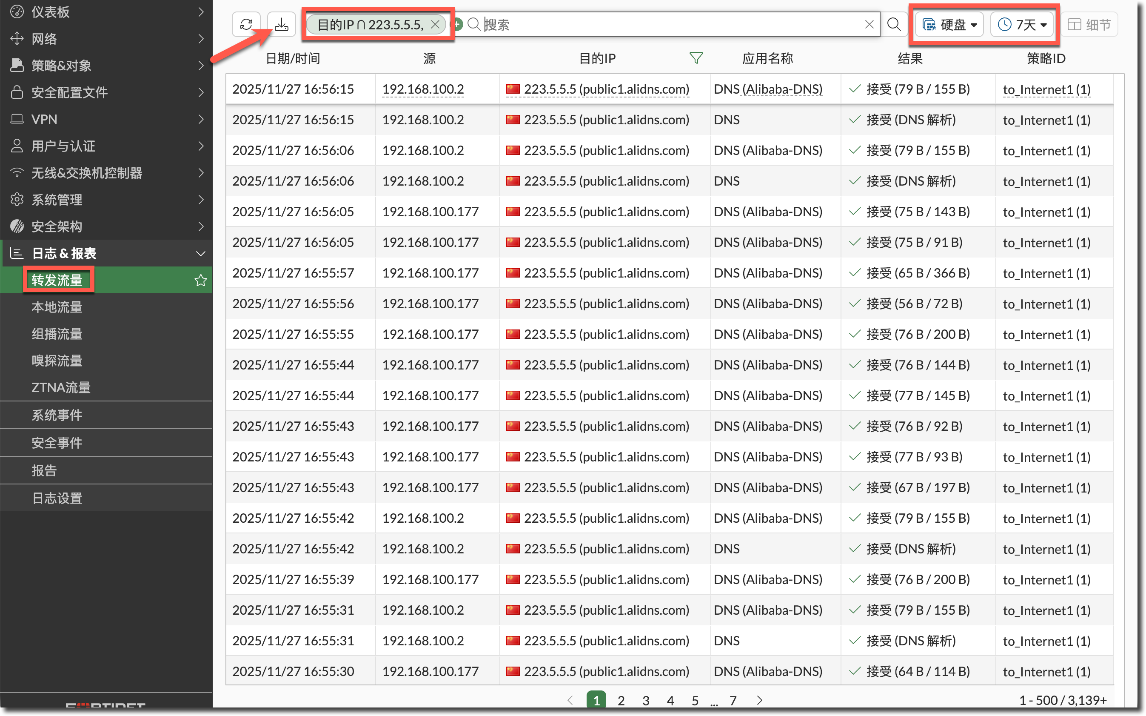
Task: Favorite 转发流量 with the star icon
Action: 201,281
